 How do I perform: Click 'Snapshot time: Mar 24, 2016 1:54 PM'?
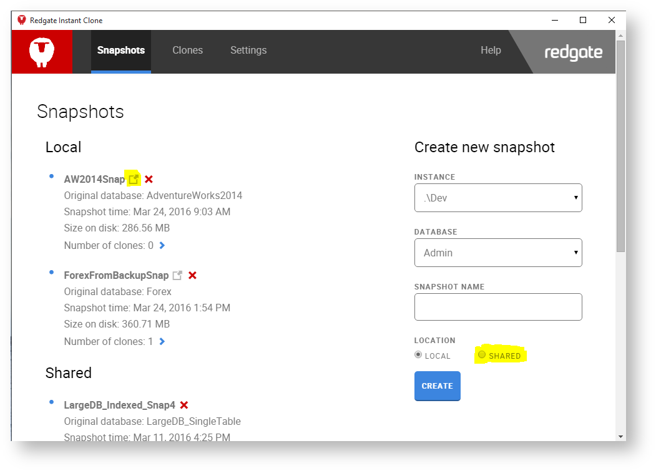tap(147, 308)
